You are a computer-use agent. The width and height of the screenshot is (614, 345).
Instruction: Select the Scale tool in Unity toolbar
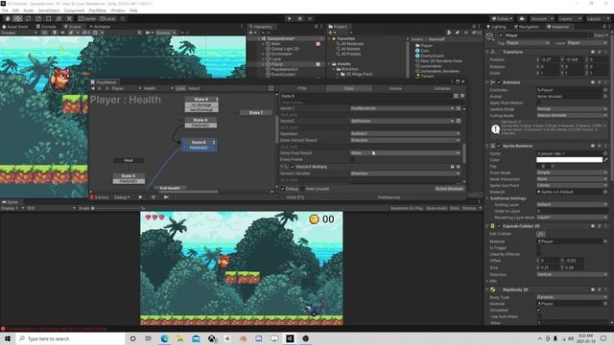click(x=38, y=18)
